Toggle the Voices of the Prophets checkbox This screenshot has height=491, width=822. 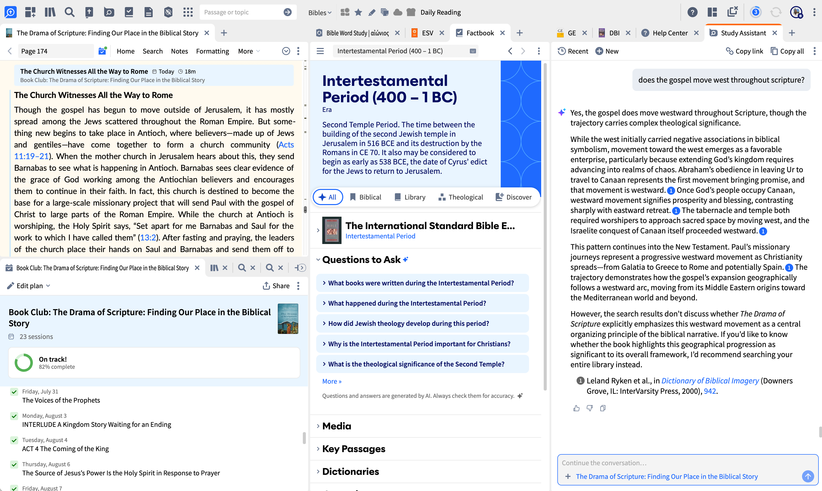[x=14, y=392]
